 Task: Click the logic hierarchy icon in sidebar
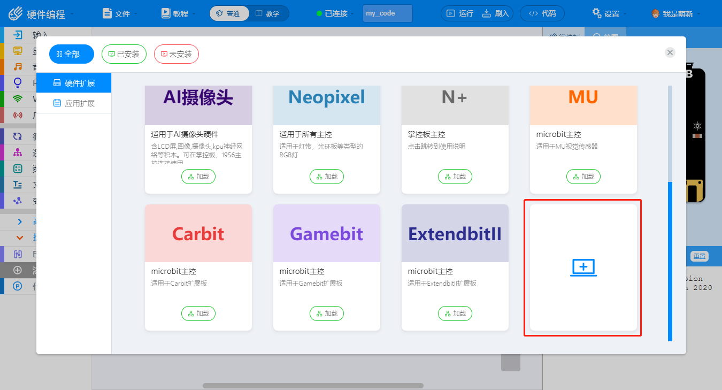click(x=18, y=152)
